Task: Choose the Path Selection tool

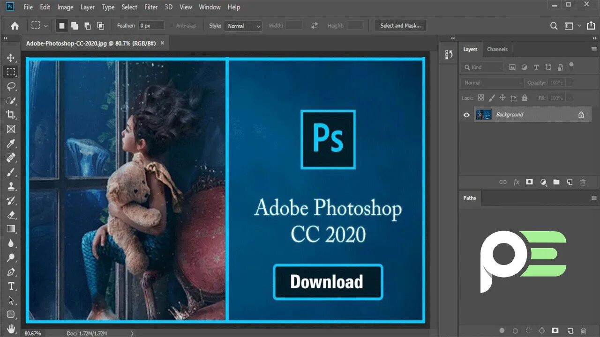Action: (11, 300)
